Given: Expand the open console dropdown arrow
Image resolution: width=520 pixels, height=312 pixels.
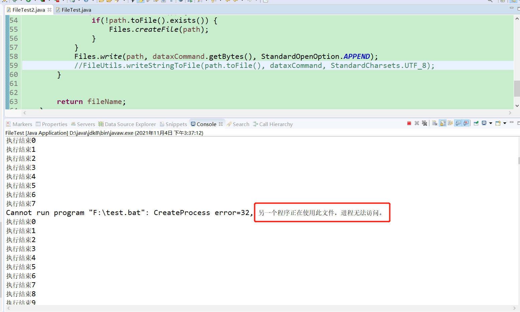Looking at the screenshot, I should click(x=505, y=123).
